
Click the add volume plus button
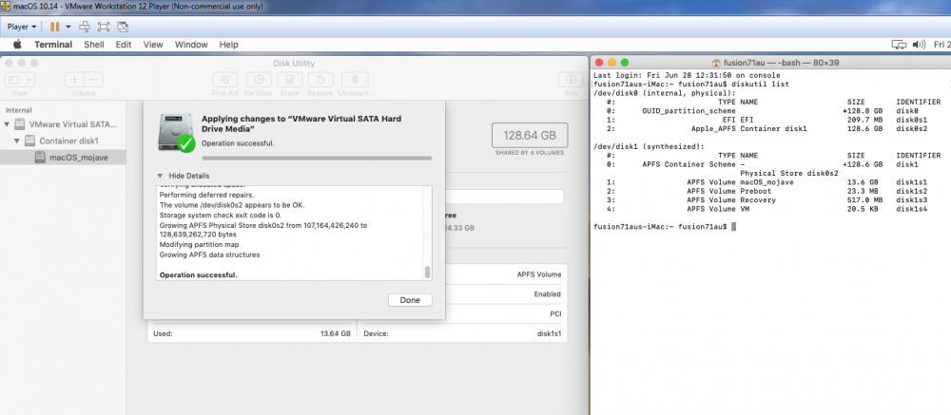(x=74, y=80)
